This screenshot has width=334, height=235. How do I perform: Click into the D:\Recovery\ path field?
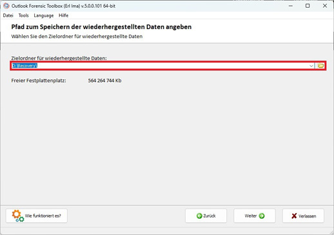click(160, 66)
